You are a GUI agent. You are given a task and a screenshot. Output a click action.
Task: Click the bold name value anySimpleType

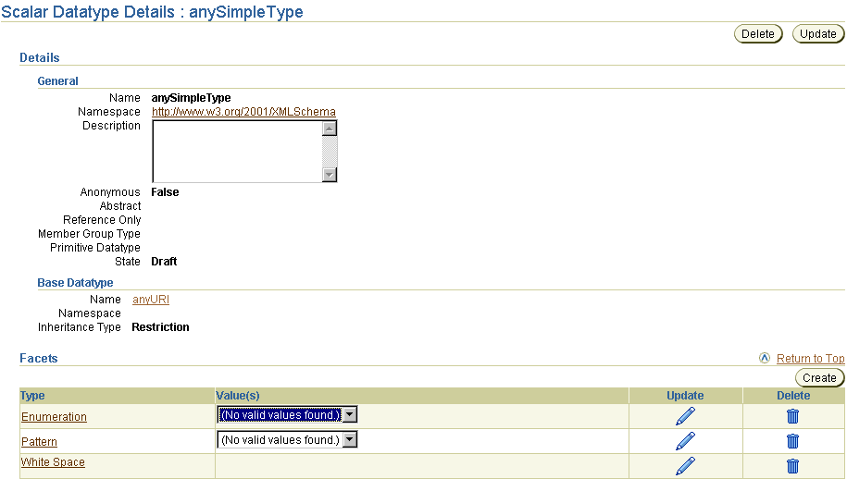coord(191,98)
